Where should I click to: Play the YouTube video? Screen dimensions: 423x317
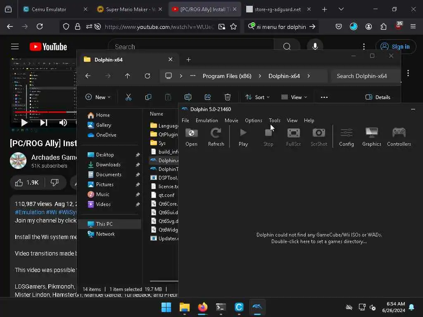24,123
